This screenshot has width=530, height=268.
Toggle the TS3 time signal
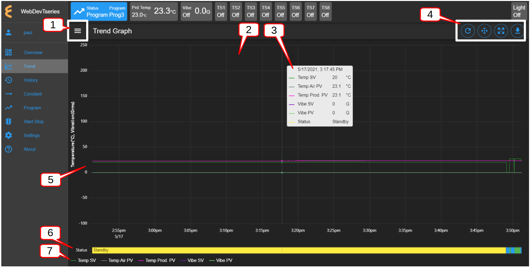pos(251,11)
